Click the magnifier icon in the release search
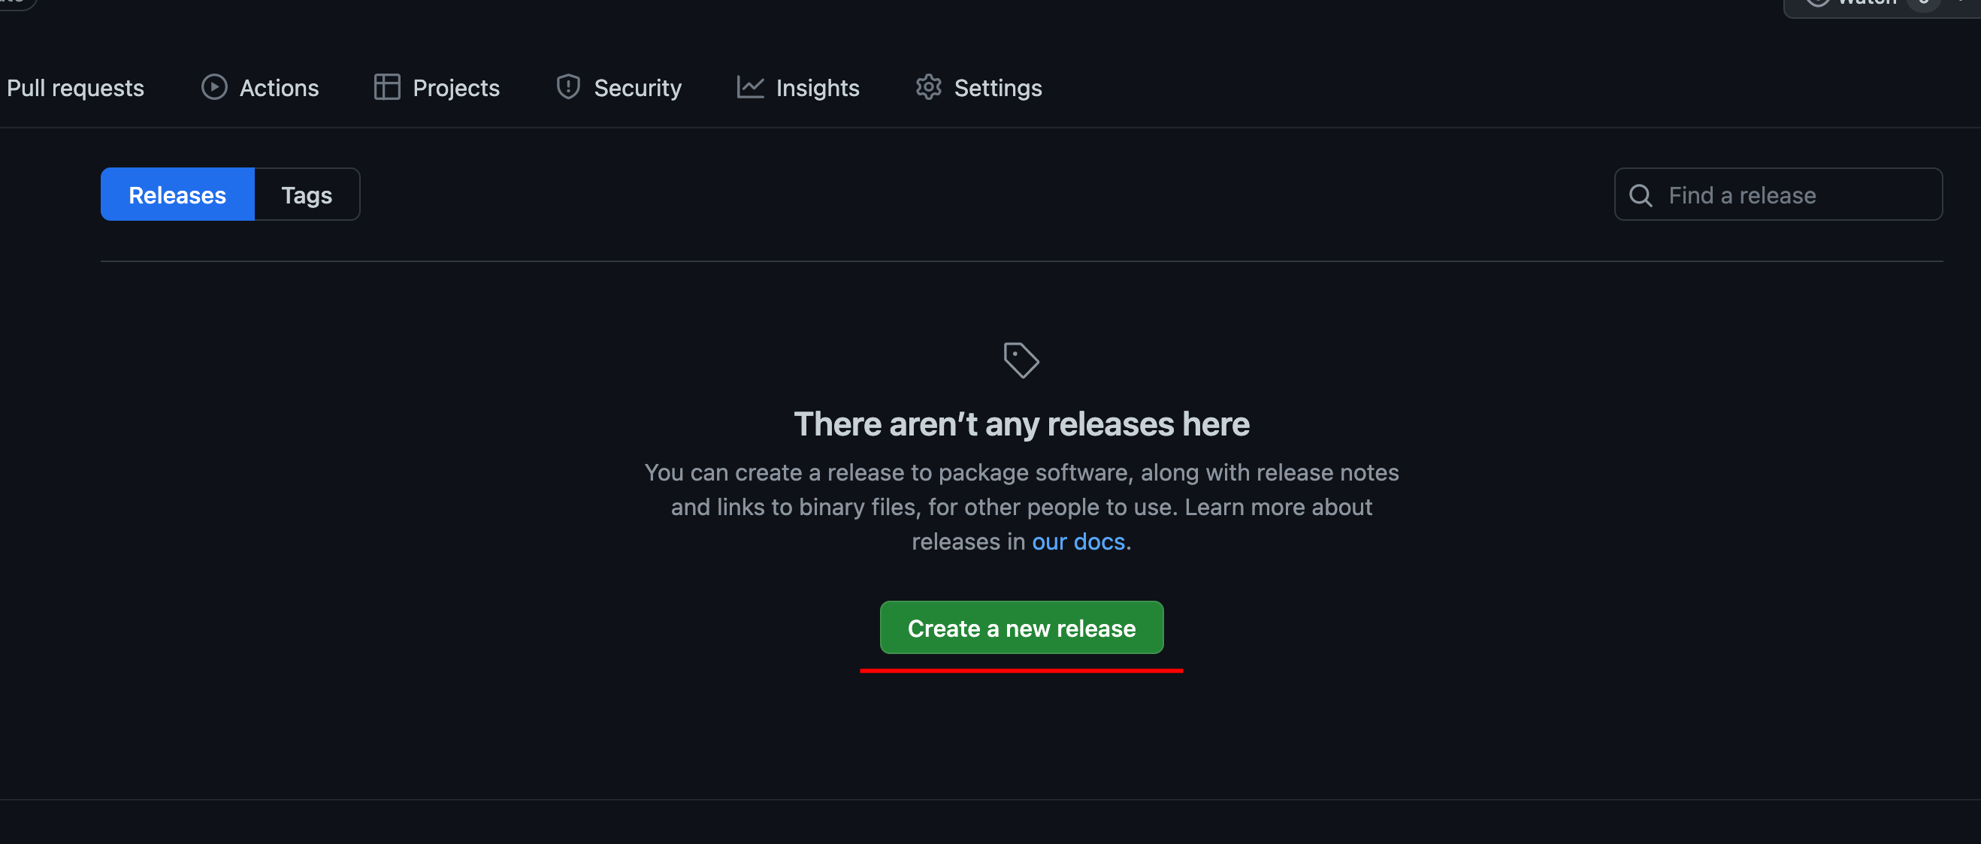This screenshot has height=844, width=1981. click(1641, 195)
